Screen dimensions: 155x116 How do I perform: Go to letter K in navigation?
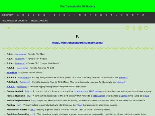coord(64,15)
